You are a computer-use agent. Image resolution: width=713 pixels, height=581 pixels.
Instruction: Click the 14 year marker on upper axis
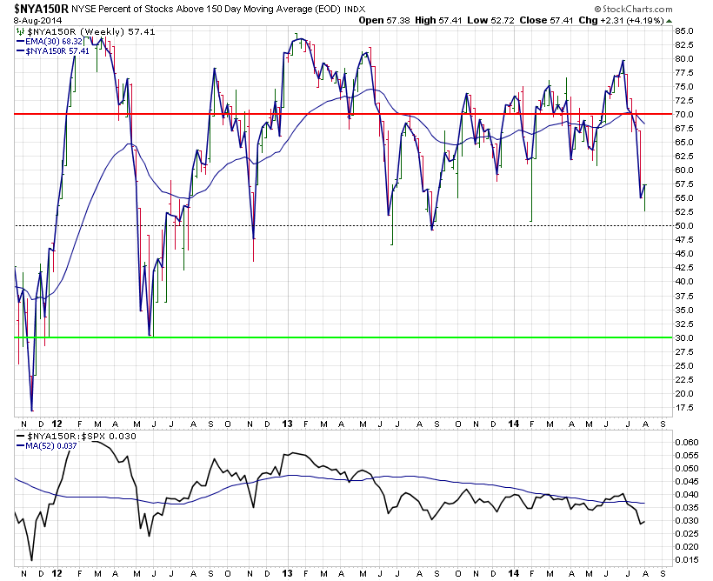click(513, 424)
